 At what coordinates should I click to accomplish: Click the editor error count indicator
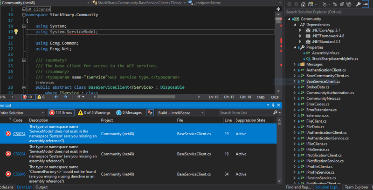[x=28, y=97]
